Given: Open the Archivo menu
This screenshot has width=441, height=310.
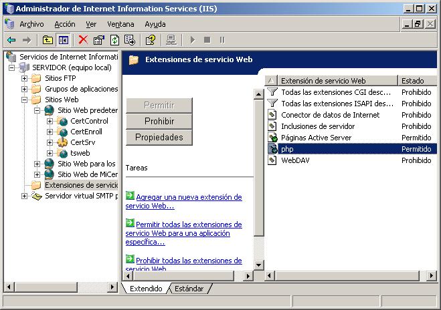Looking at the screenshot, I should [31, 25].
